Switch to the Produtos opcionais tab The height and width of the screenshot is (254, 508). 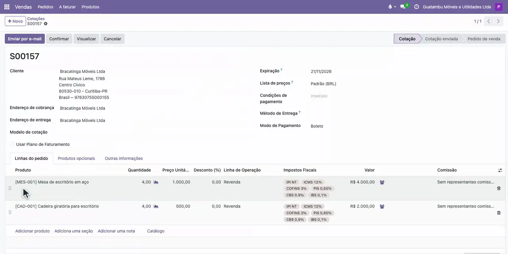tap(76, 158)
